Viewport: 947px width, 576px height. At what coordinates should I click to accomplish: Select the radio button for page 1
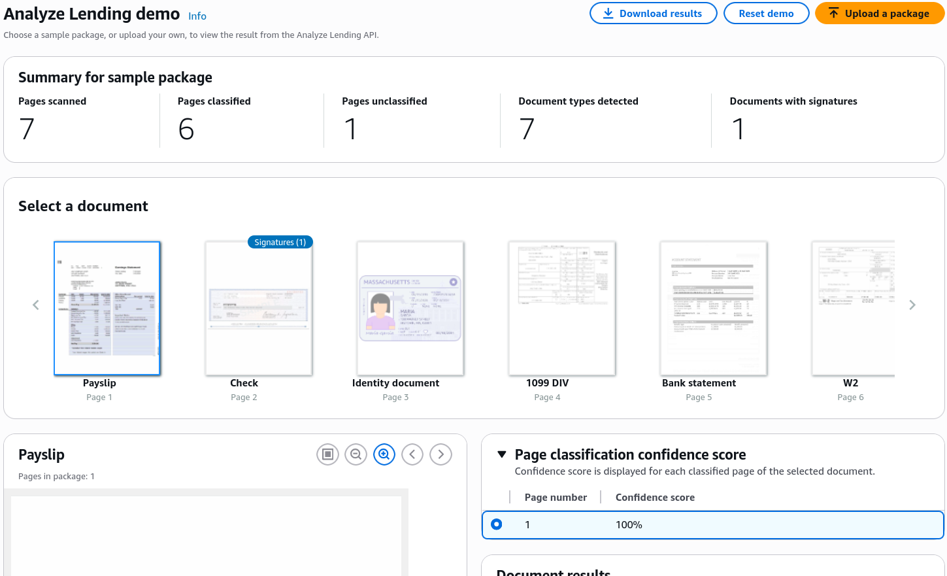497,524
